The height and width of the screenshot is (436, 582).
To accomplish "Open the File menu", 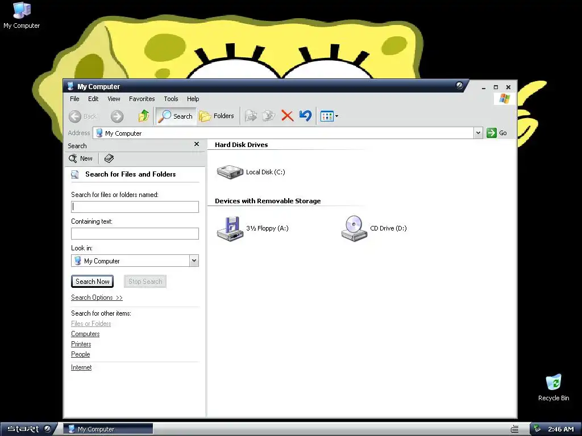I will coord(74,99).
